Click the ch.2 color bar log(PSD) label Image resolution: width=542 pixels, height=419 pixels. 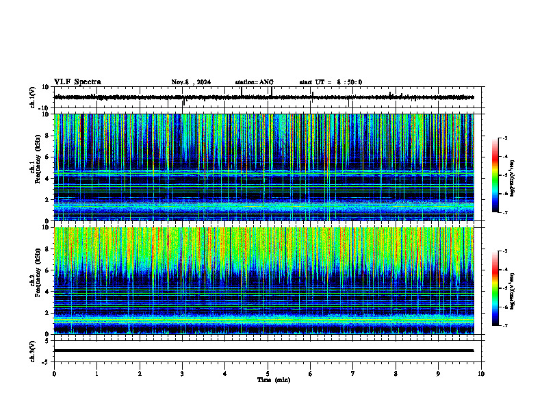[x=513, y=291]
